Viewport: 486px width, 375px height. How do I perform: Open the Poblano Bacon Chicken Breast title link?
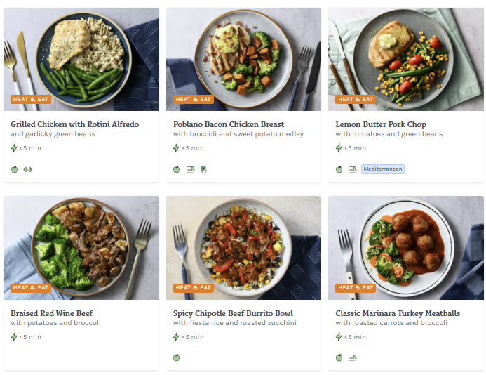(228, 124)
